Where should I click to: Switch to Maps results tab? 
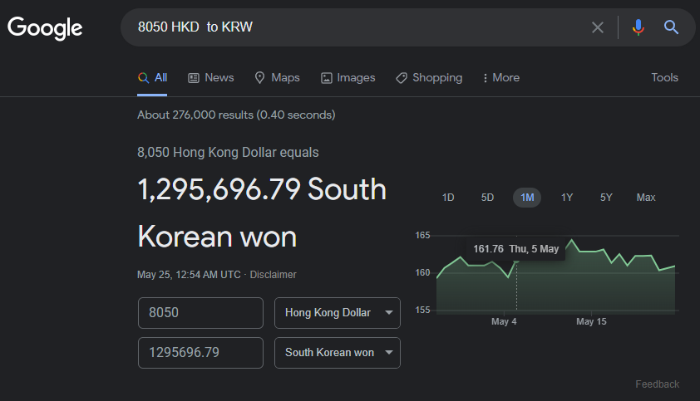277,77
